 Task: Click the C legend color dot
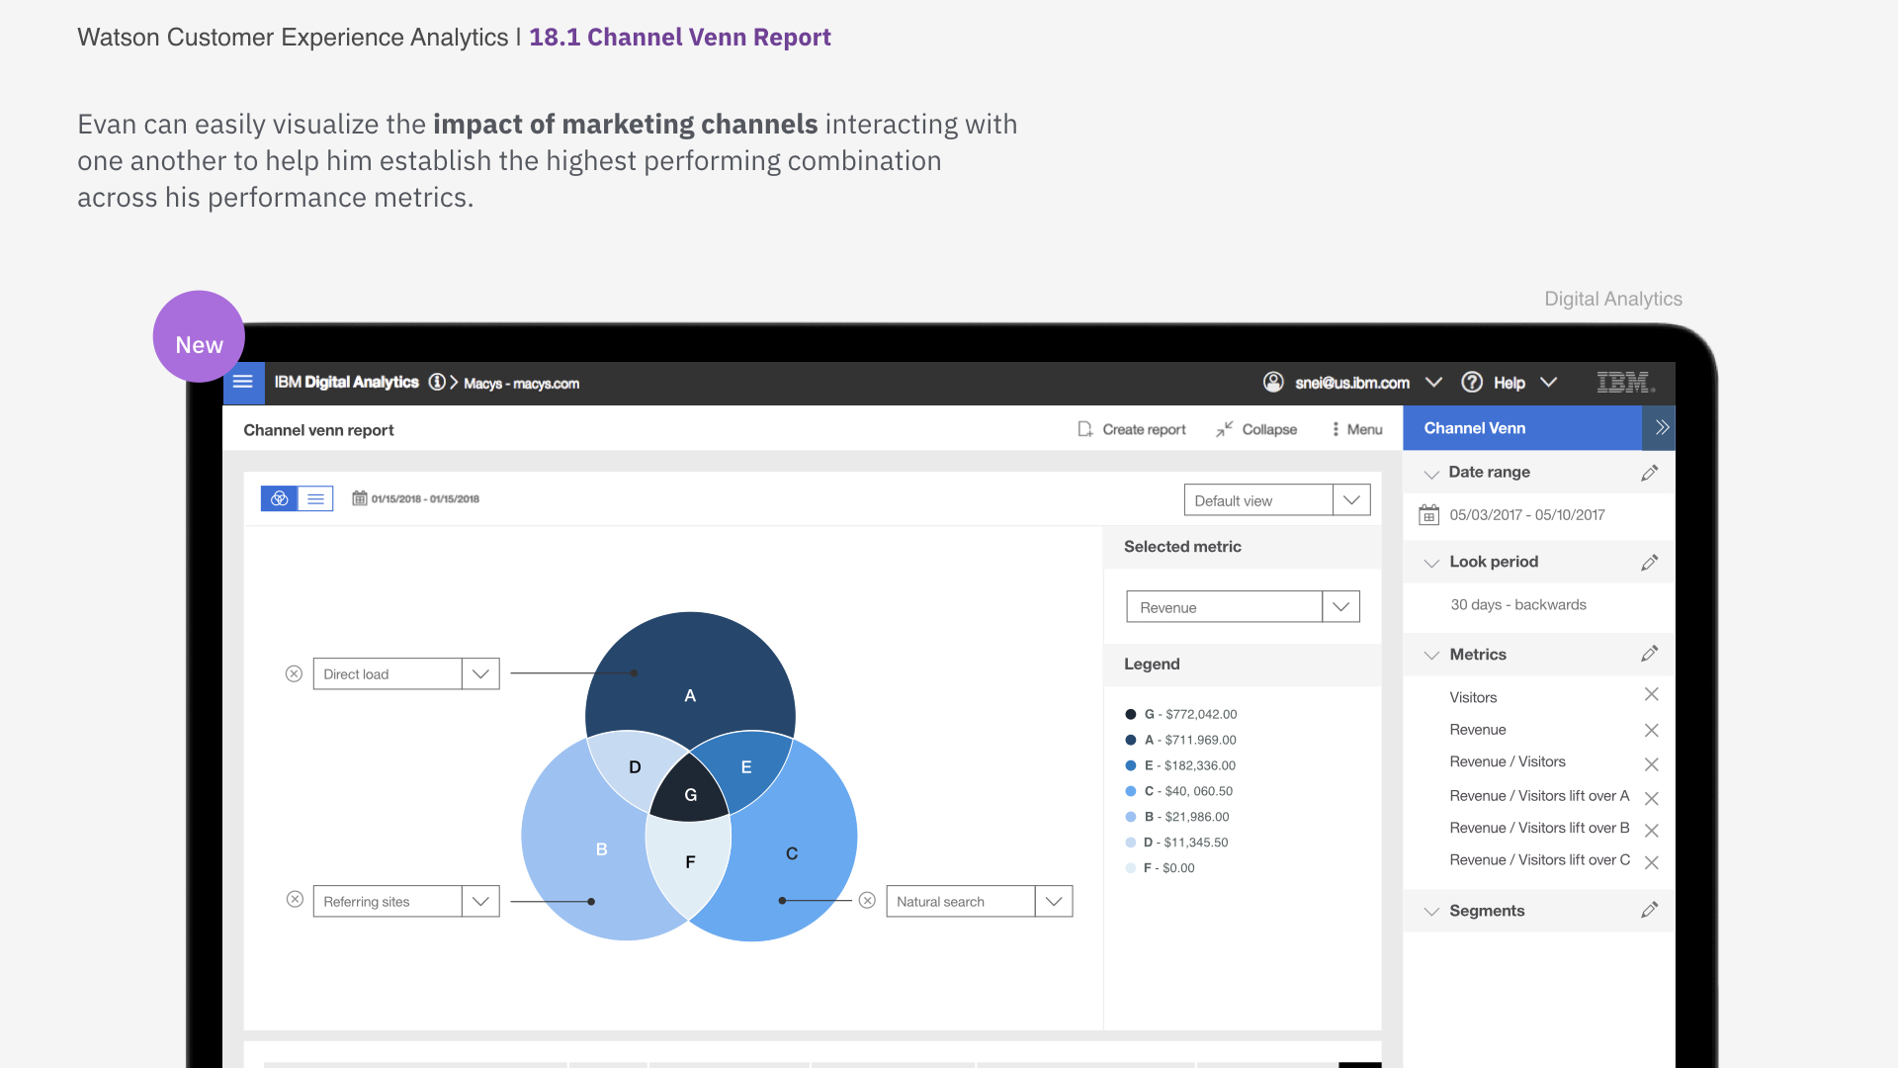pyautogui.click(x=1131, y=791)
